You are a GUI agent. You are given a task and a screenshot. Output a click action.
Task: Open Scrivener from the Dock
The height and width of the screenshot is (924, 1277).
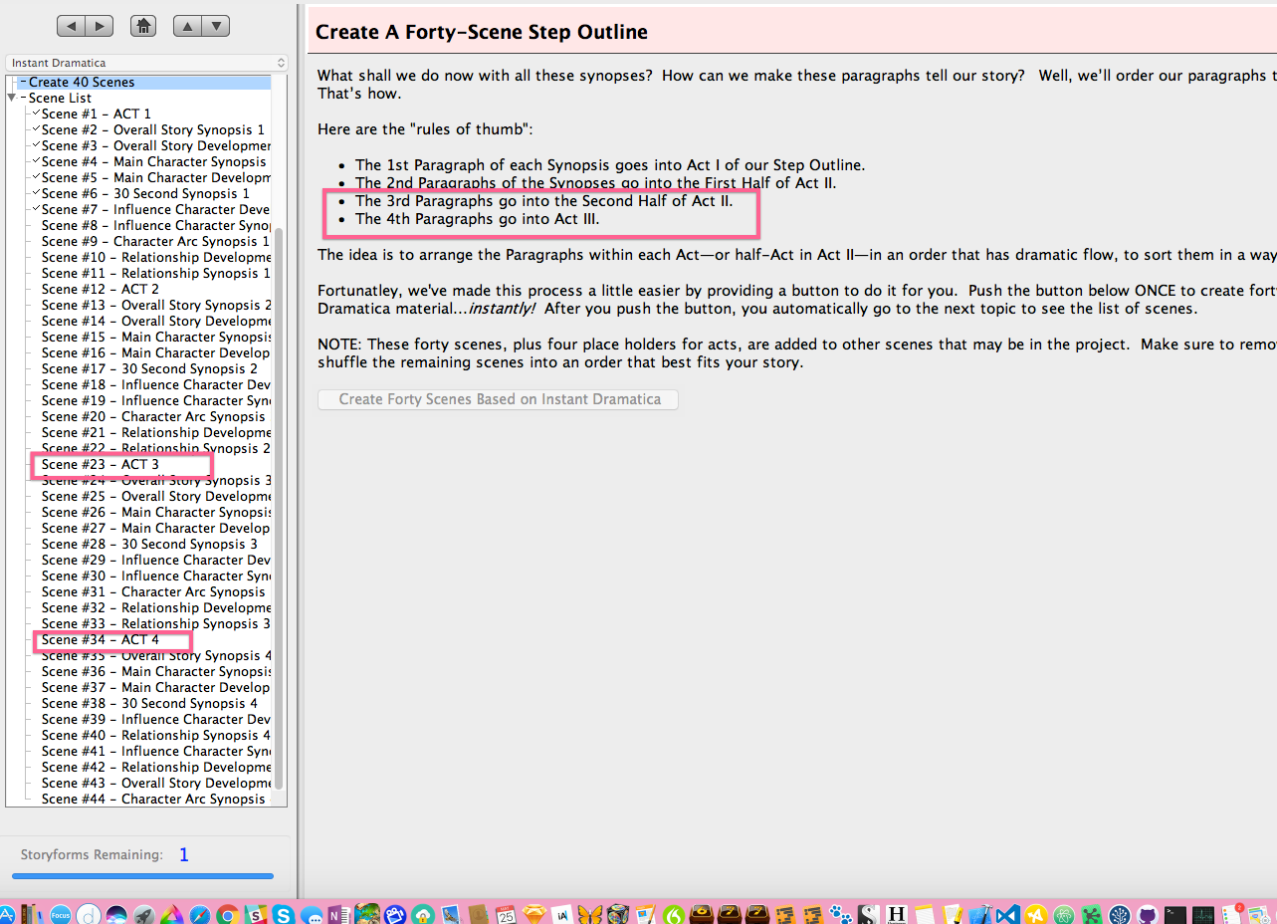pos(868,915)
